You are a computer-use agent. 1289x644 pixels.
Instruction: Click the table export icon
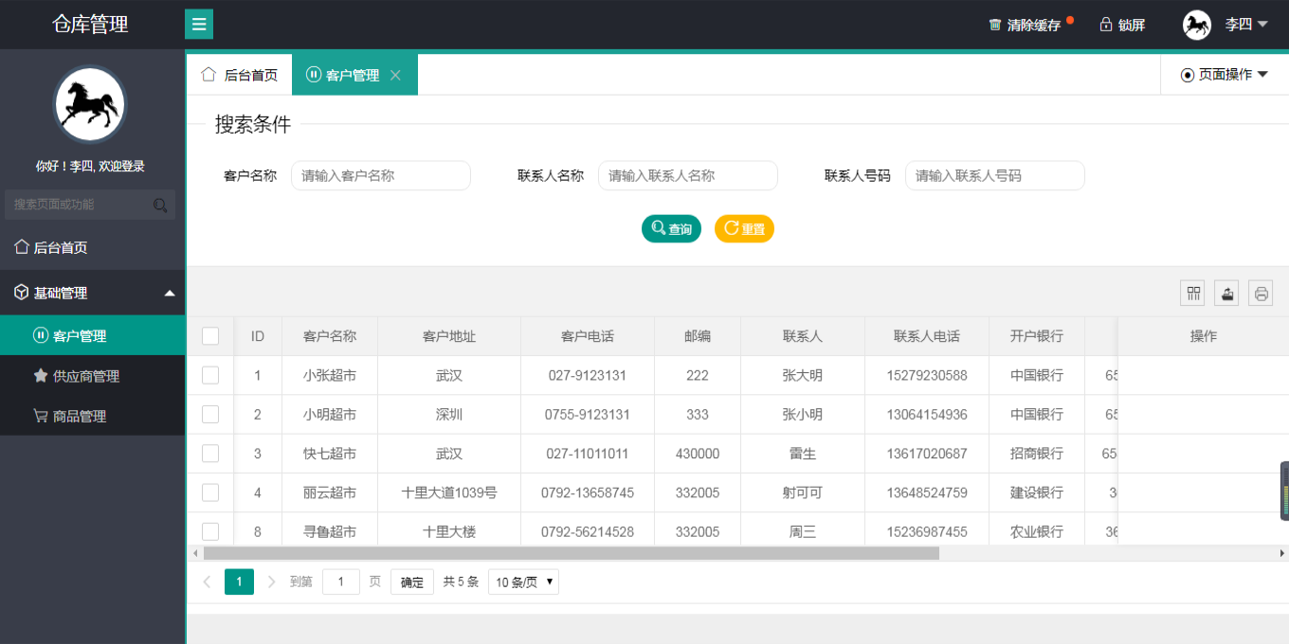1226,294
